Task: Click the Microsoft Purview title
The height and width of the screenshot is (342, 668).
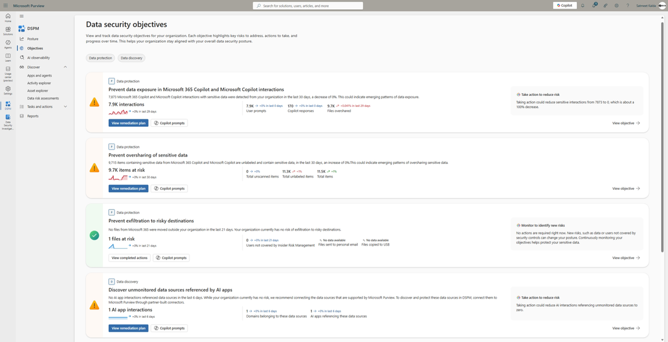Action: click(29, 6)
